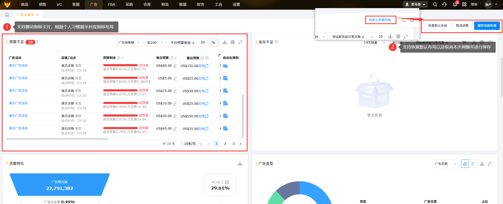This screenshot has width=503, height=204.
Task: Click the 今日预算剩余 threshold input showing 20
Action: point(202,42)
